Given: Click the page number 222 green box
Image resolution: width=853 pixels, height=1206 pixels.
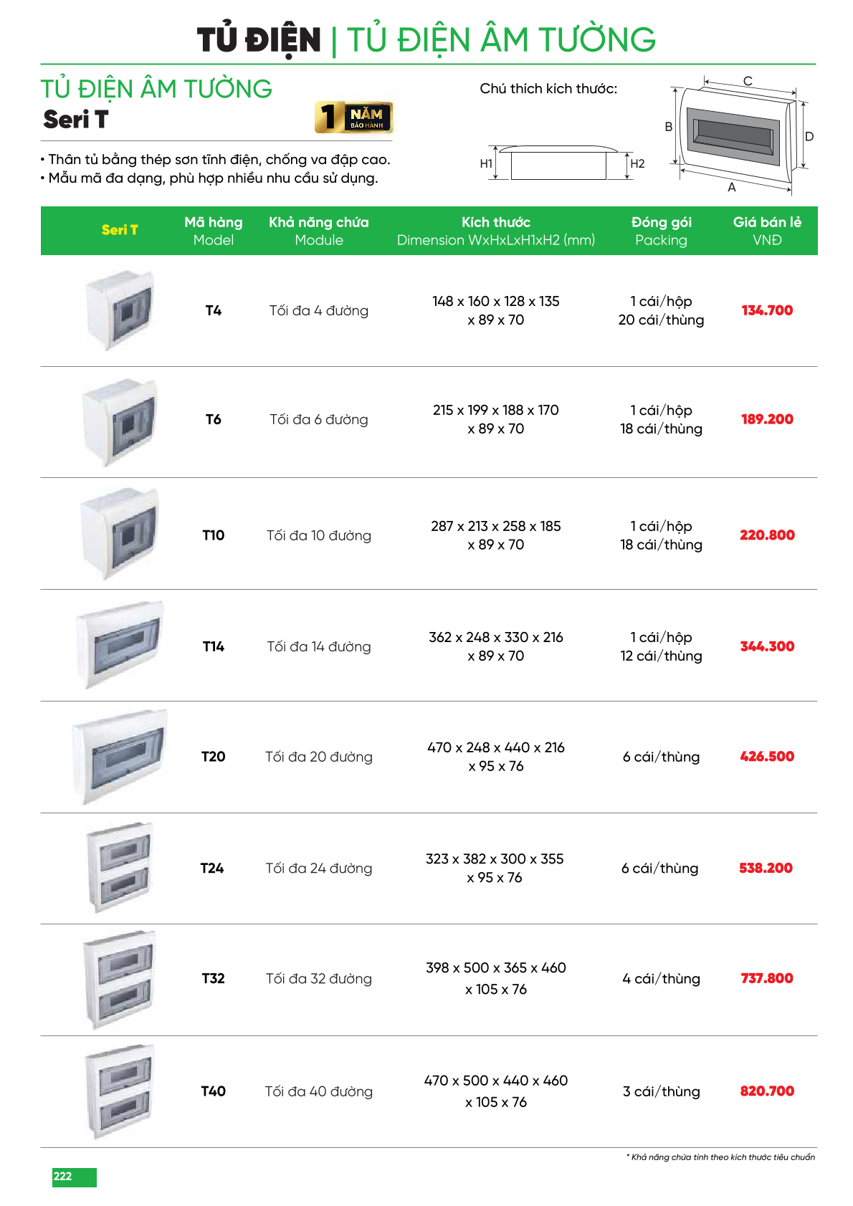Looking at the screenshot, I should [74, 1177].
